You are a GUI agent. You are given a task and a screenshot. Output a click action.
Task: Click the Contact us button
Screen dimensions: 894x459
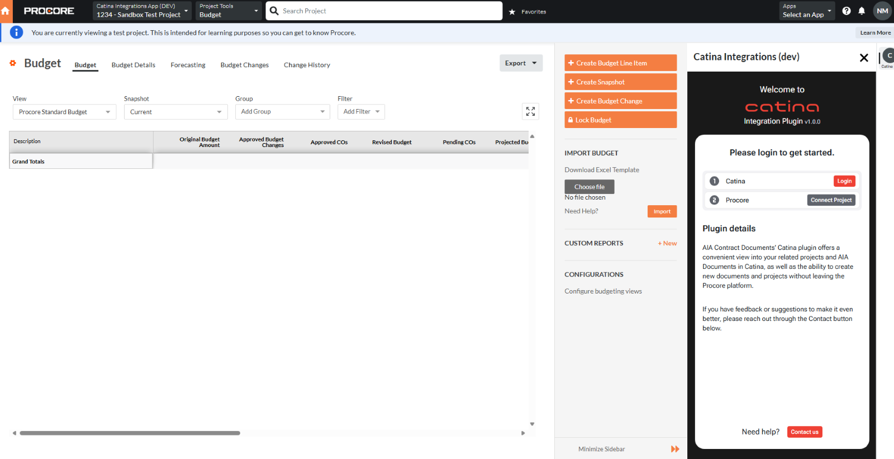click(x=805, y=432)
